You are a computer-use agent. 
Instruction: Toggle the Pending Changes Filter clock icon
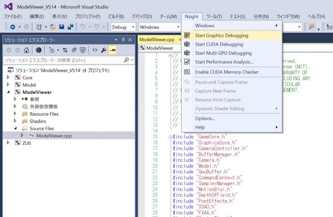click(x=52, y=50)
